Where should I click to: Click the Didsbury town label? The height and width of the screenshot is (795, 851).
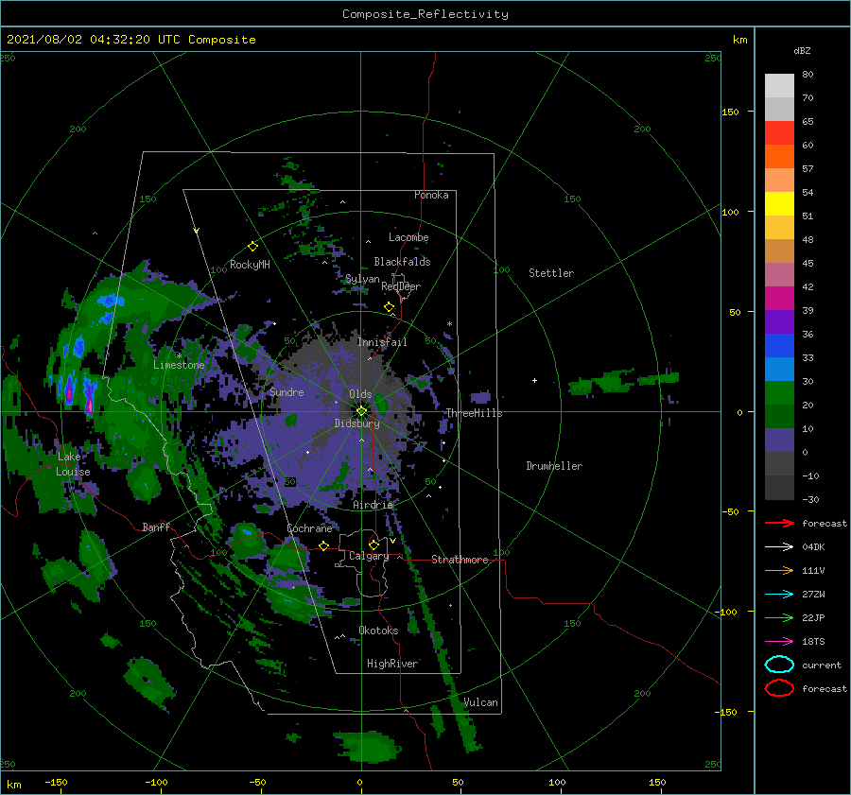tap(357, 423)
